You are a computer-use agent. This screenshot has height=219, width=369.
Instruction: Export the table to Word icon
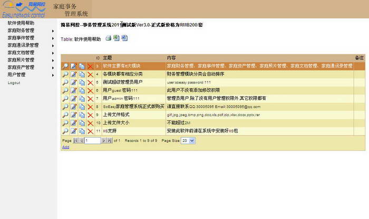[124, 38]
